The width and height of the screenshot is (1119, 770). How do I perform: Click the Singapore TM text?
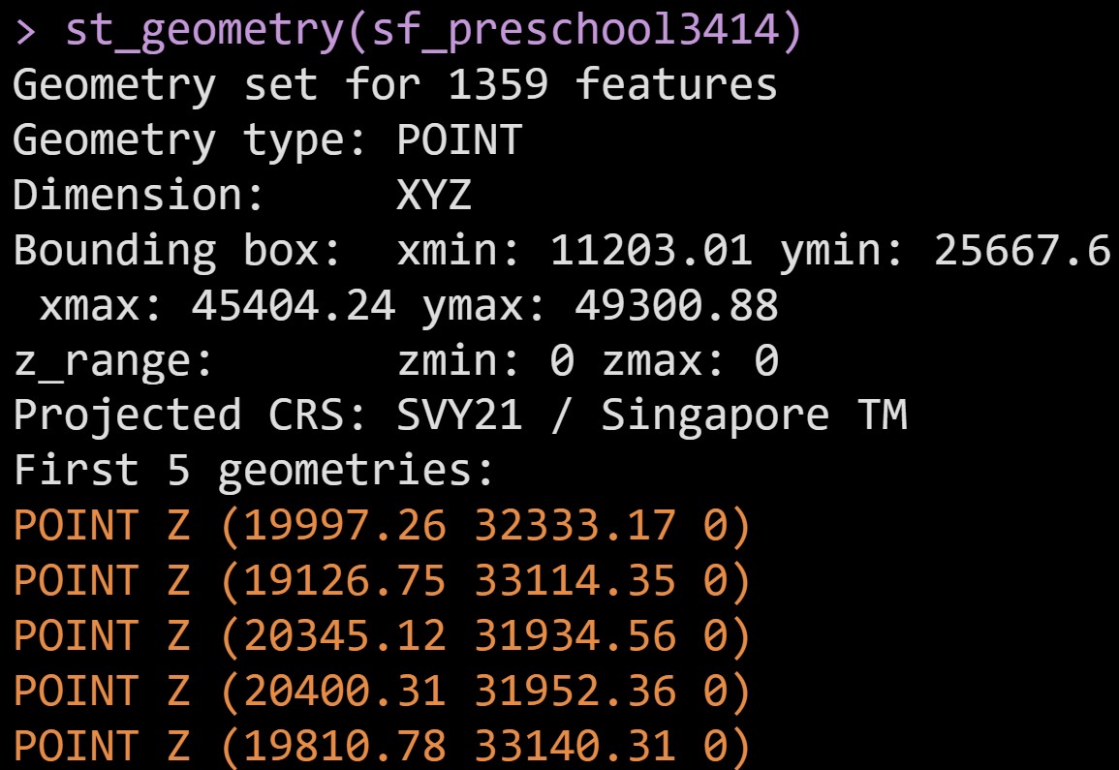point(753,416)
